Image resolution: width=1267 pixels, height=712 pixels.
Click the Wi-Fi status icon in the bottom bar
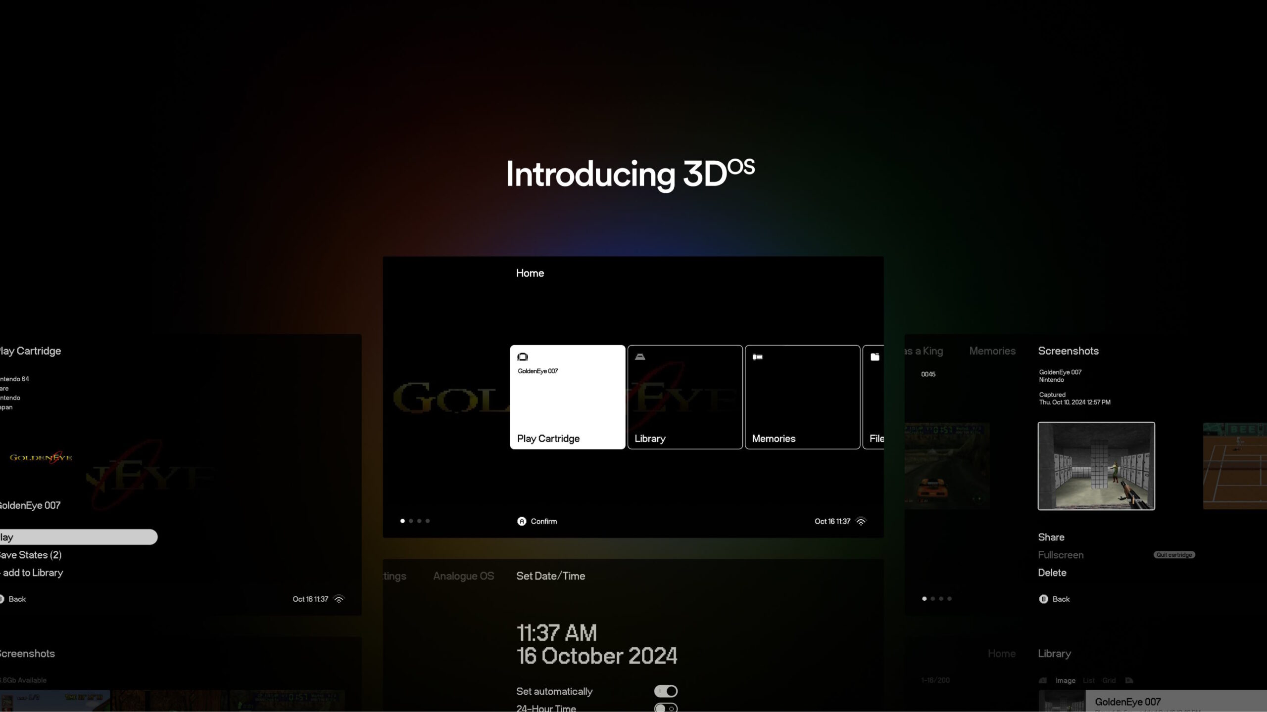coord(862,521)
